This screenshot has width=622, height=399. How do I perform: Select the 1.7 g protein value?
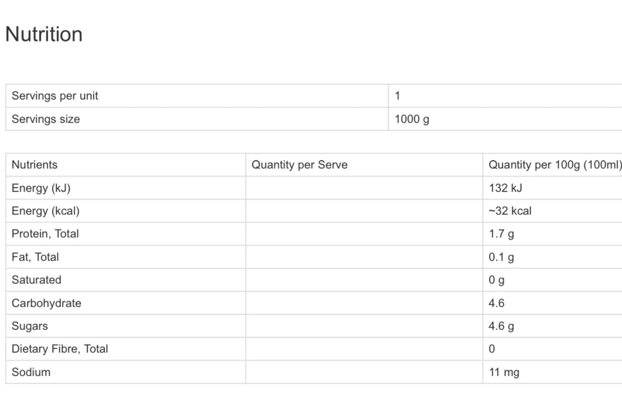pos(501,234)
